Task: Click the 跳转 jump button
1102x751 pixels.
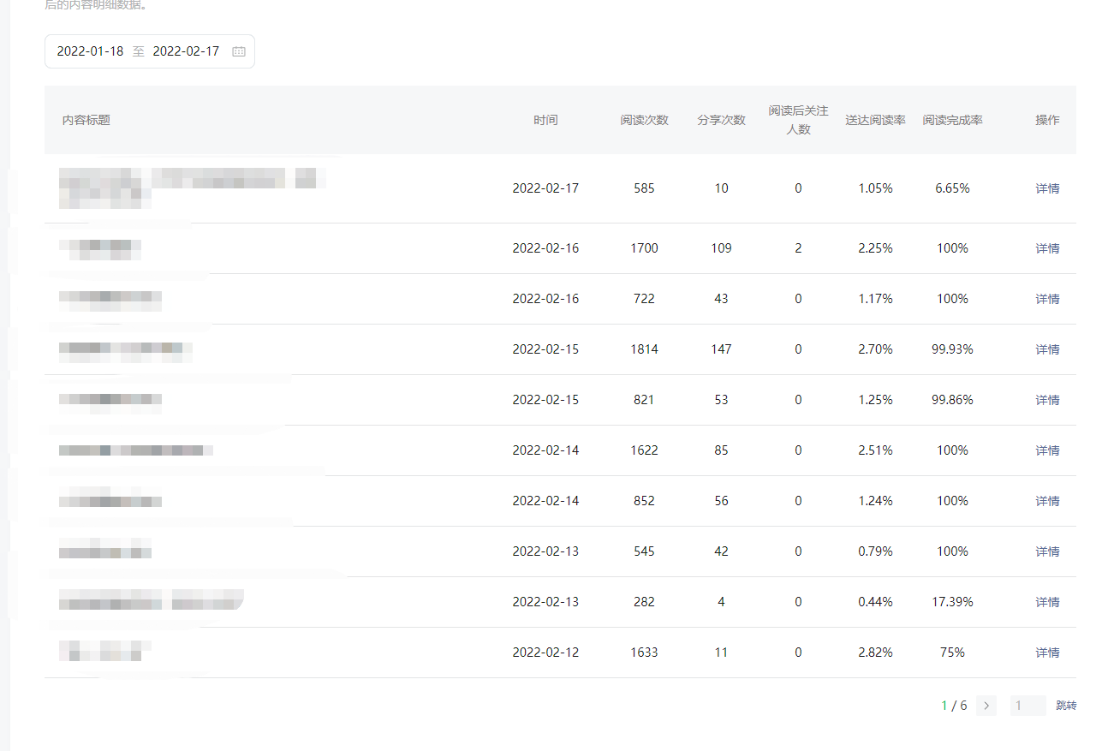Action: coord(1066,706)
